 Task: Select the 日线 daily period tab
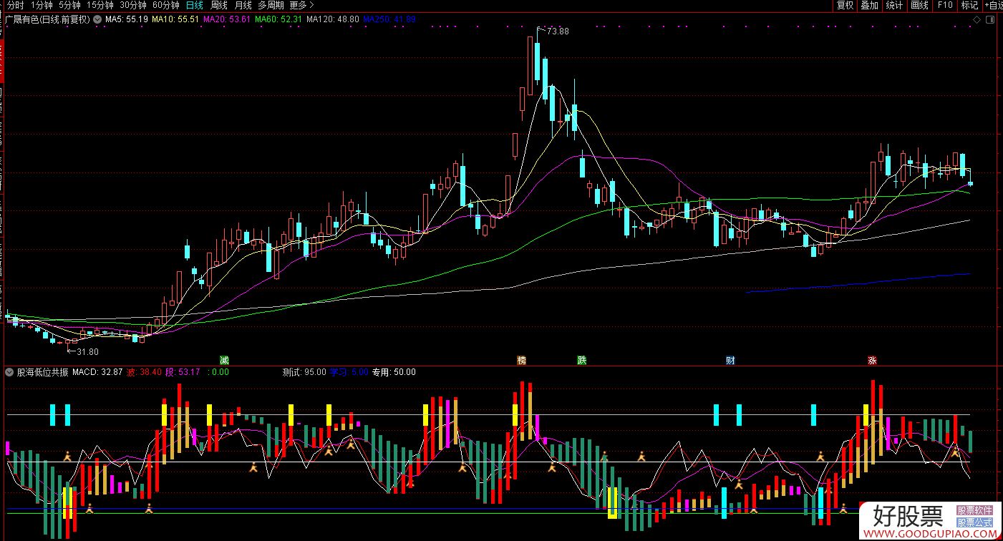coord(194,5)
